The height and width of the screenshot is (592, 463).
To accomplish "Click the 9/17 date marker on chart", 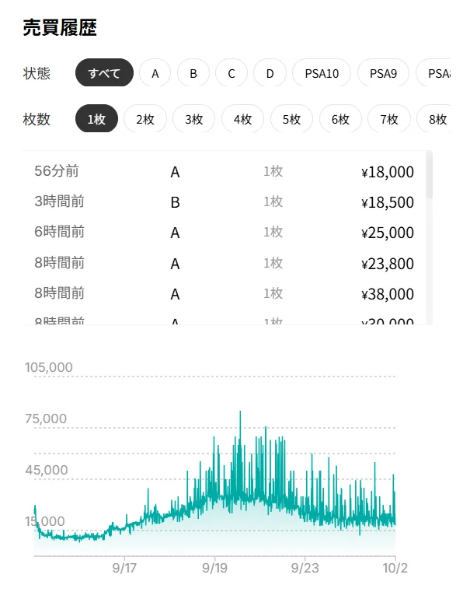I will pyautogui.click(x=124, y=568).
